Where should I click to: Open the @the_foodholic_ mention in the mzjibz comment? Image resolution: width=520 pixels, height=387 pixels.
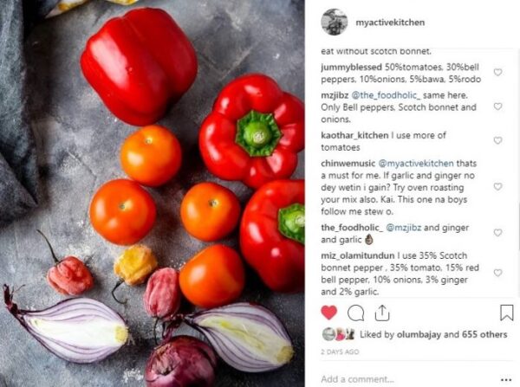386,95
